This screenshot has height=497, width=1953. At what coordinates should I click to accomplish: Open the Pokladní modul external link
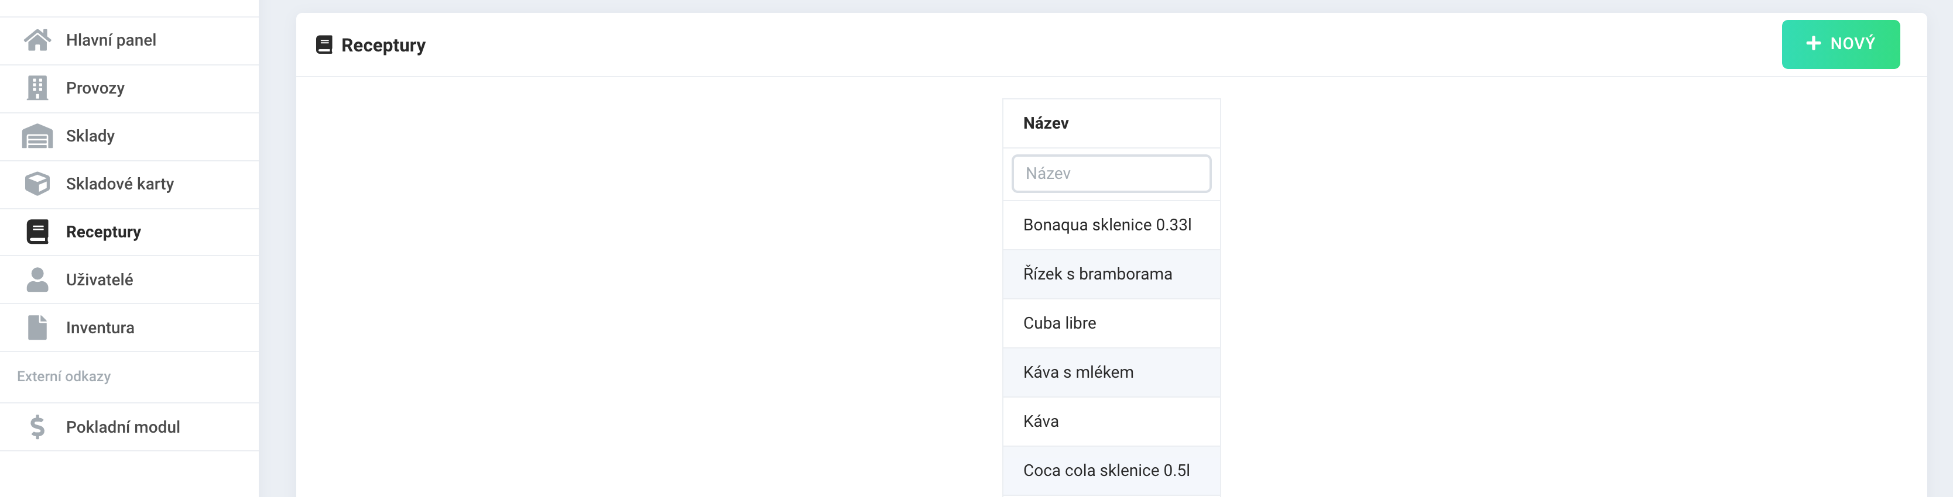(x=129, y=427)
